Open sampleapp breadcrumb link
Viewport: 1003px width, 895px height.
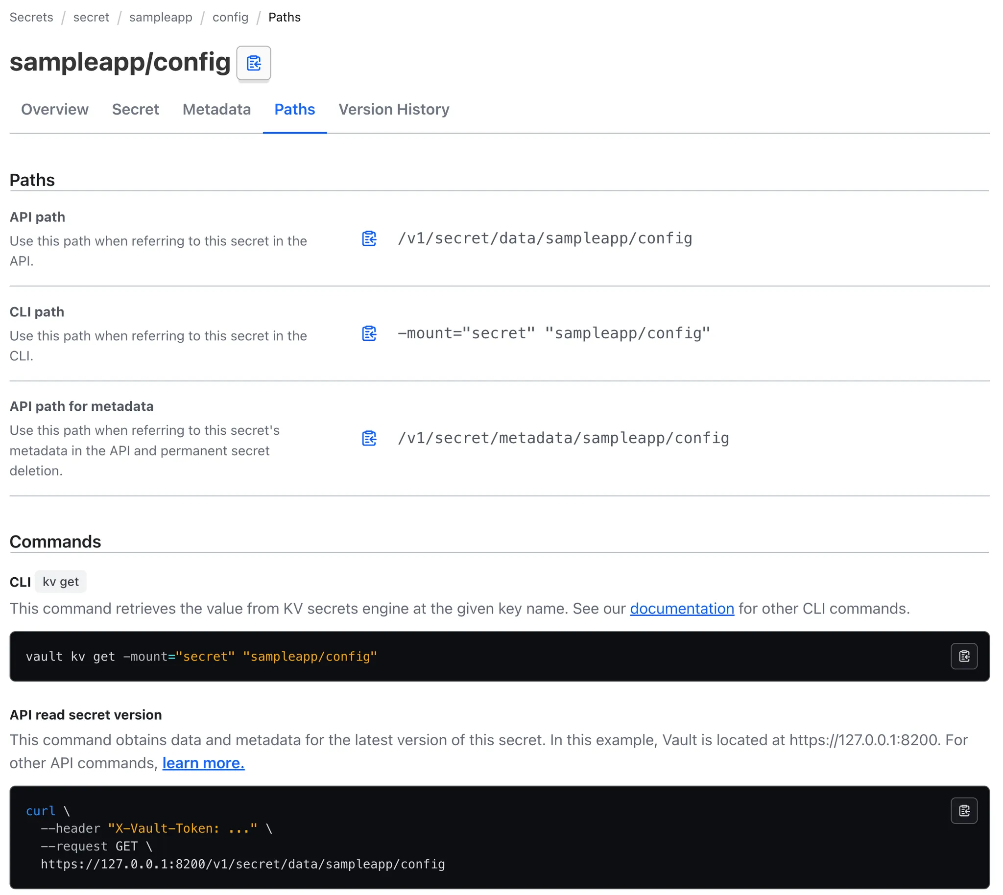point(160,17)
